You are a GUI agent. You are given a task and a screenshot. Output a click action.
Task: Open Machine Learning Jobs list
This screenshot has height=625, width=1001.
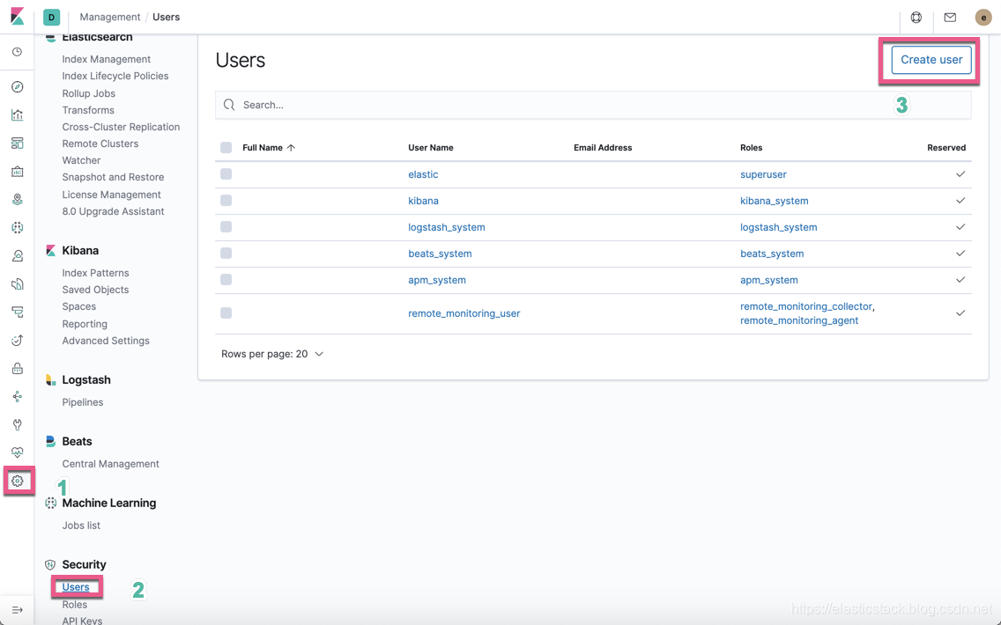pyautogui.click(x=81, y=526)
